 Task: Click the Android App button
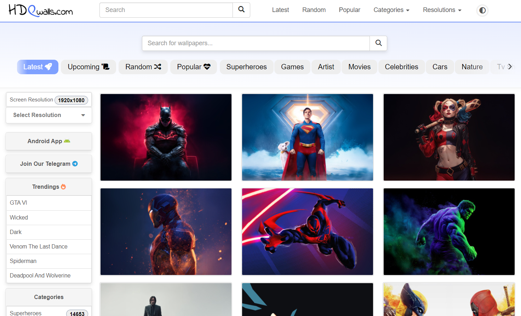tap(49, 141)
